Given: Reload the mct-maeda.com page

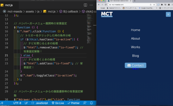Looking at the screenshot, I should [106, 5].
